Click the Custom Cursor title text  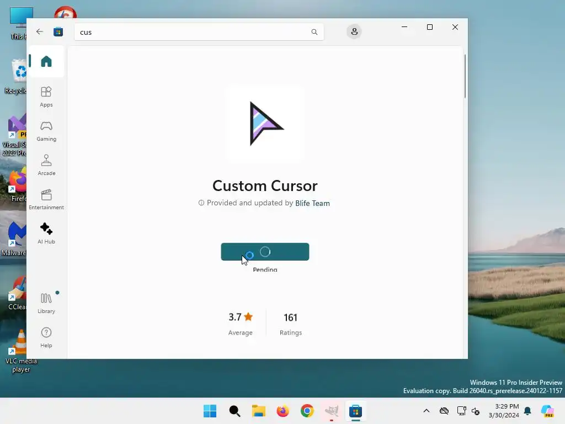[265, 186]
